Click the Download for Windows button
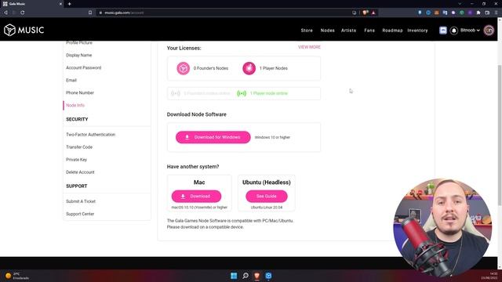The image size is (502, 282). tap(213, 137)
